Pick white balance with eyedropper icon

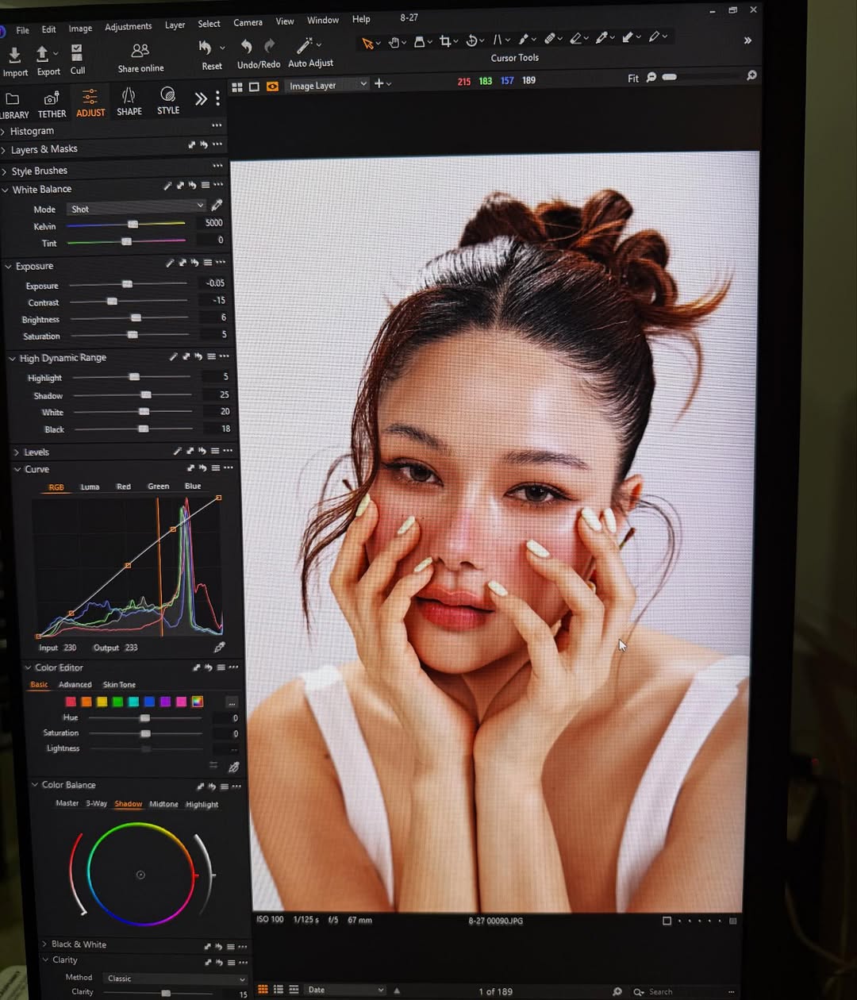(217, 205)
